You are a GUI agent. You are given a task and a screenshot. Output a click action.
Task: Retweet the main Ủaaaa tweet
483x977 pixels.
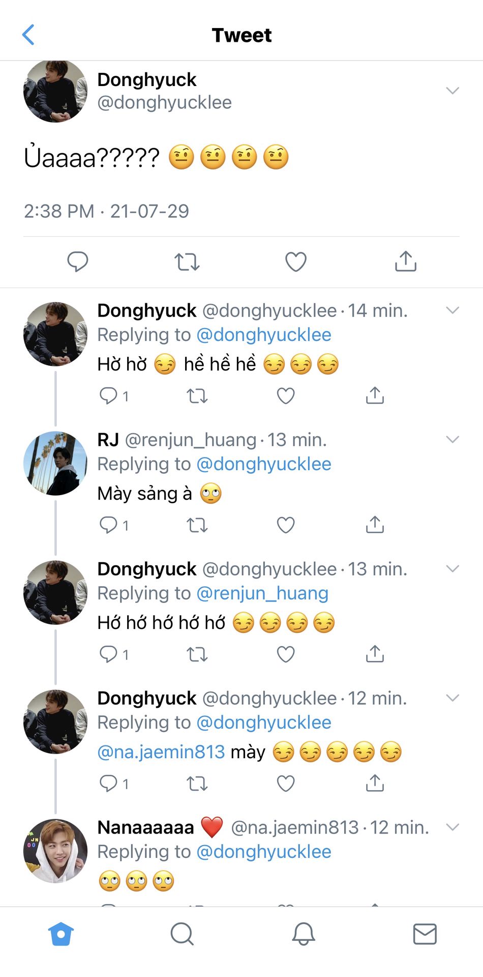pyautogui.click(x=187, y=262)
